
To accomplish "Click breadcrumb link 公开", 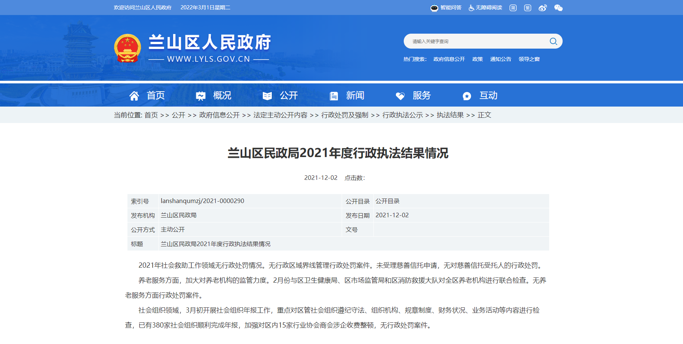I will click(178, 115).
